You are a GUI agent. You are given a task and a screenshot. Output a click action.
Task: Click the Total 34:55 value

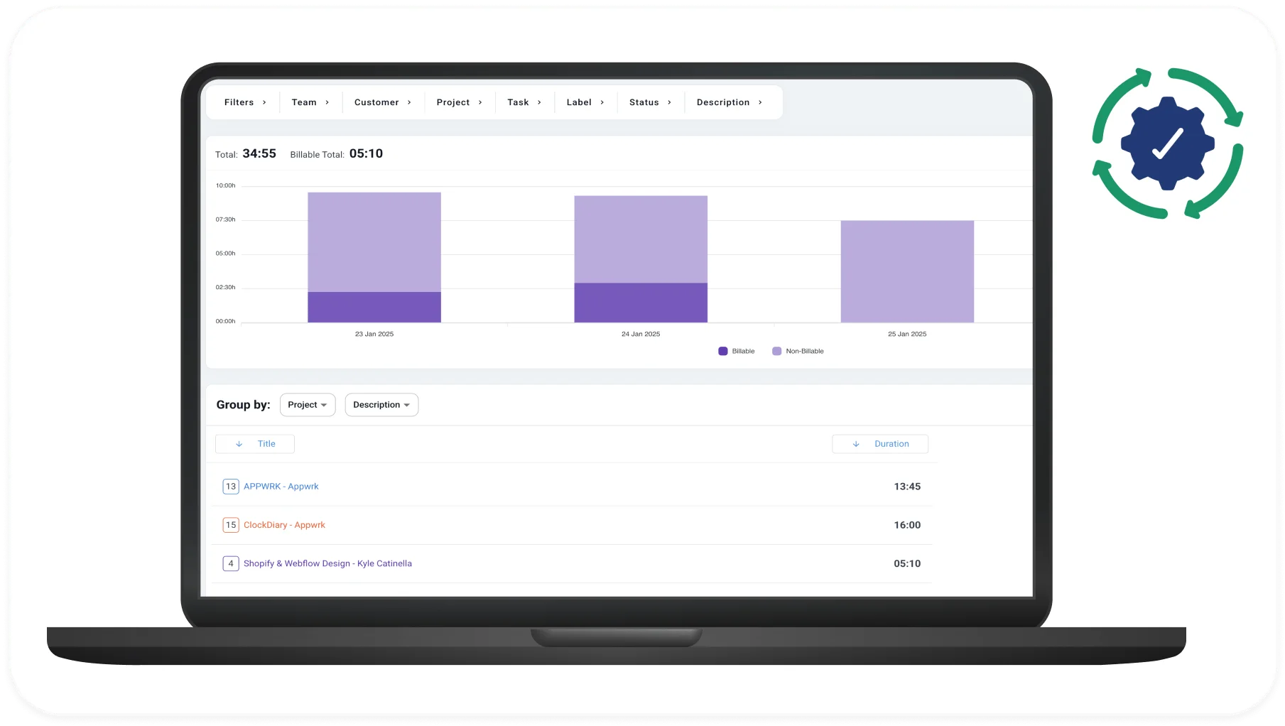[x=259, y=153]
